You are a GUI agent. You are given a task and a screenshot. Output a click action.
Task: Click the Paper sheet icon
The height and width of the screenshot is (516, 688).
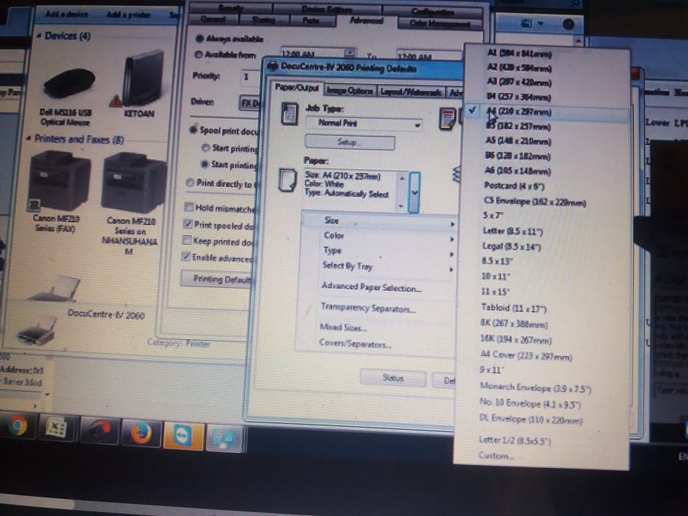click(x=286, y=180)
